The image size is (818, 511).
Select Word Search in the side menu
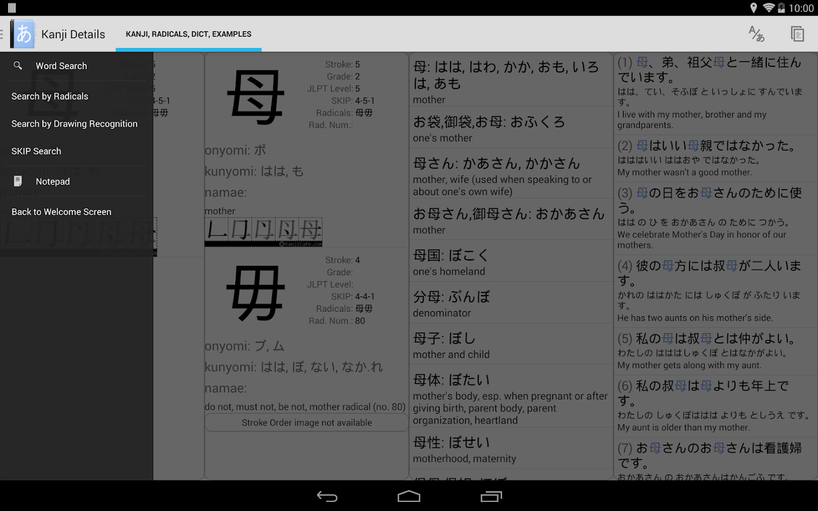[61, 65]
